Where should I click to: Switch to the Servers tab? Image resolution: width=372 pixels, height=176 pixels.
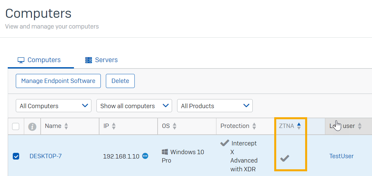pyautogui.click(x=101, y=60)
